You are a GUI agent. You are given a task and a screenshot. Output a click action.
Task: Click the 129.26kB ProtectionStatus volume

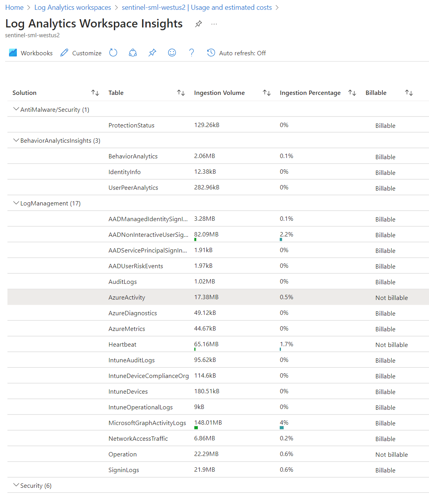click(207, 125)
